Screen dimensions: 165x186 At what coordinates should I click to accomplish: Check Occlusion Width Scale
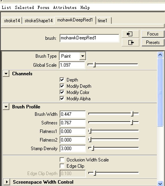coord(62,159)
